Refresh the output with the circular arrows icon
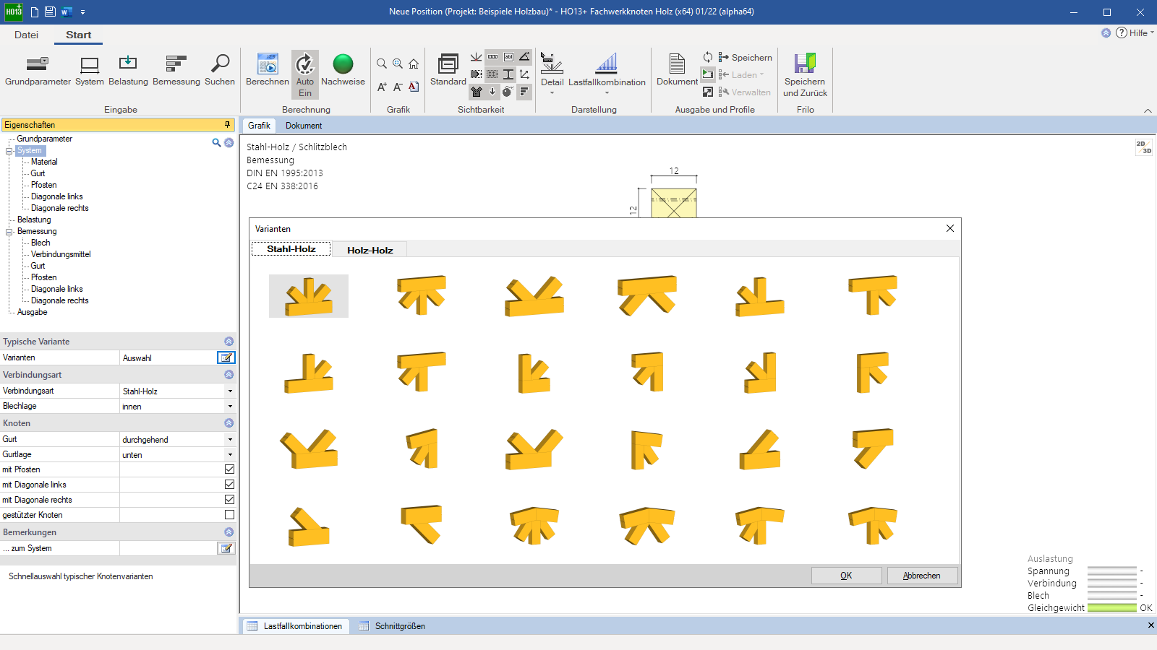 tap(708, 57)
